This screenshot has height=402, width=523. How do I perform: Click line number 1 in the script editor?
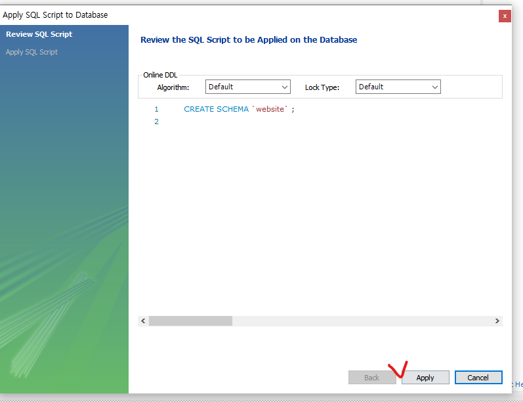click(156, 109)
